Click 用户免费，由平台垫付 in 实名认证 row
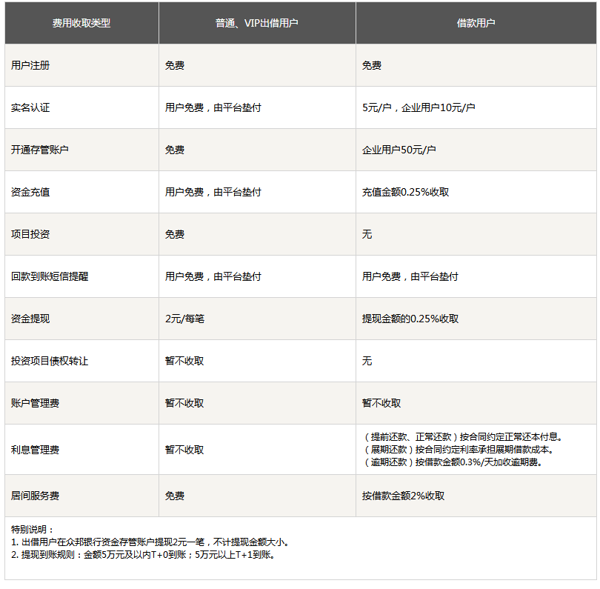600x589 pixels. [x=213, y=107]
